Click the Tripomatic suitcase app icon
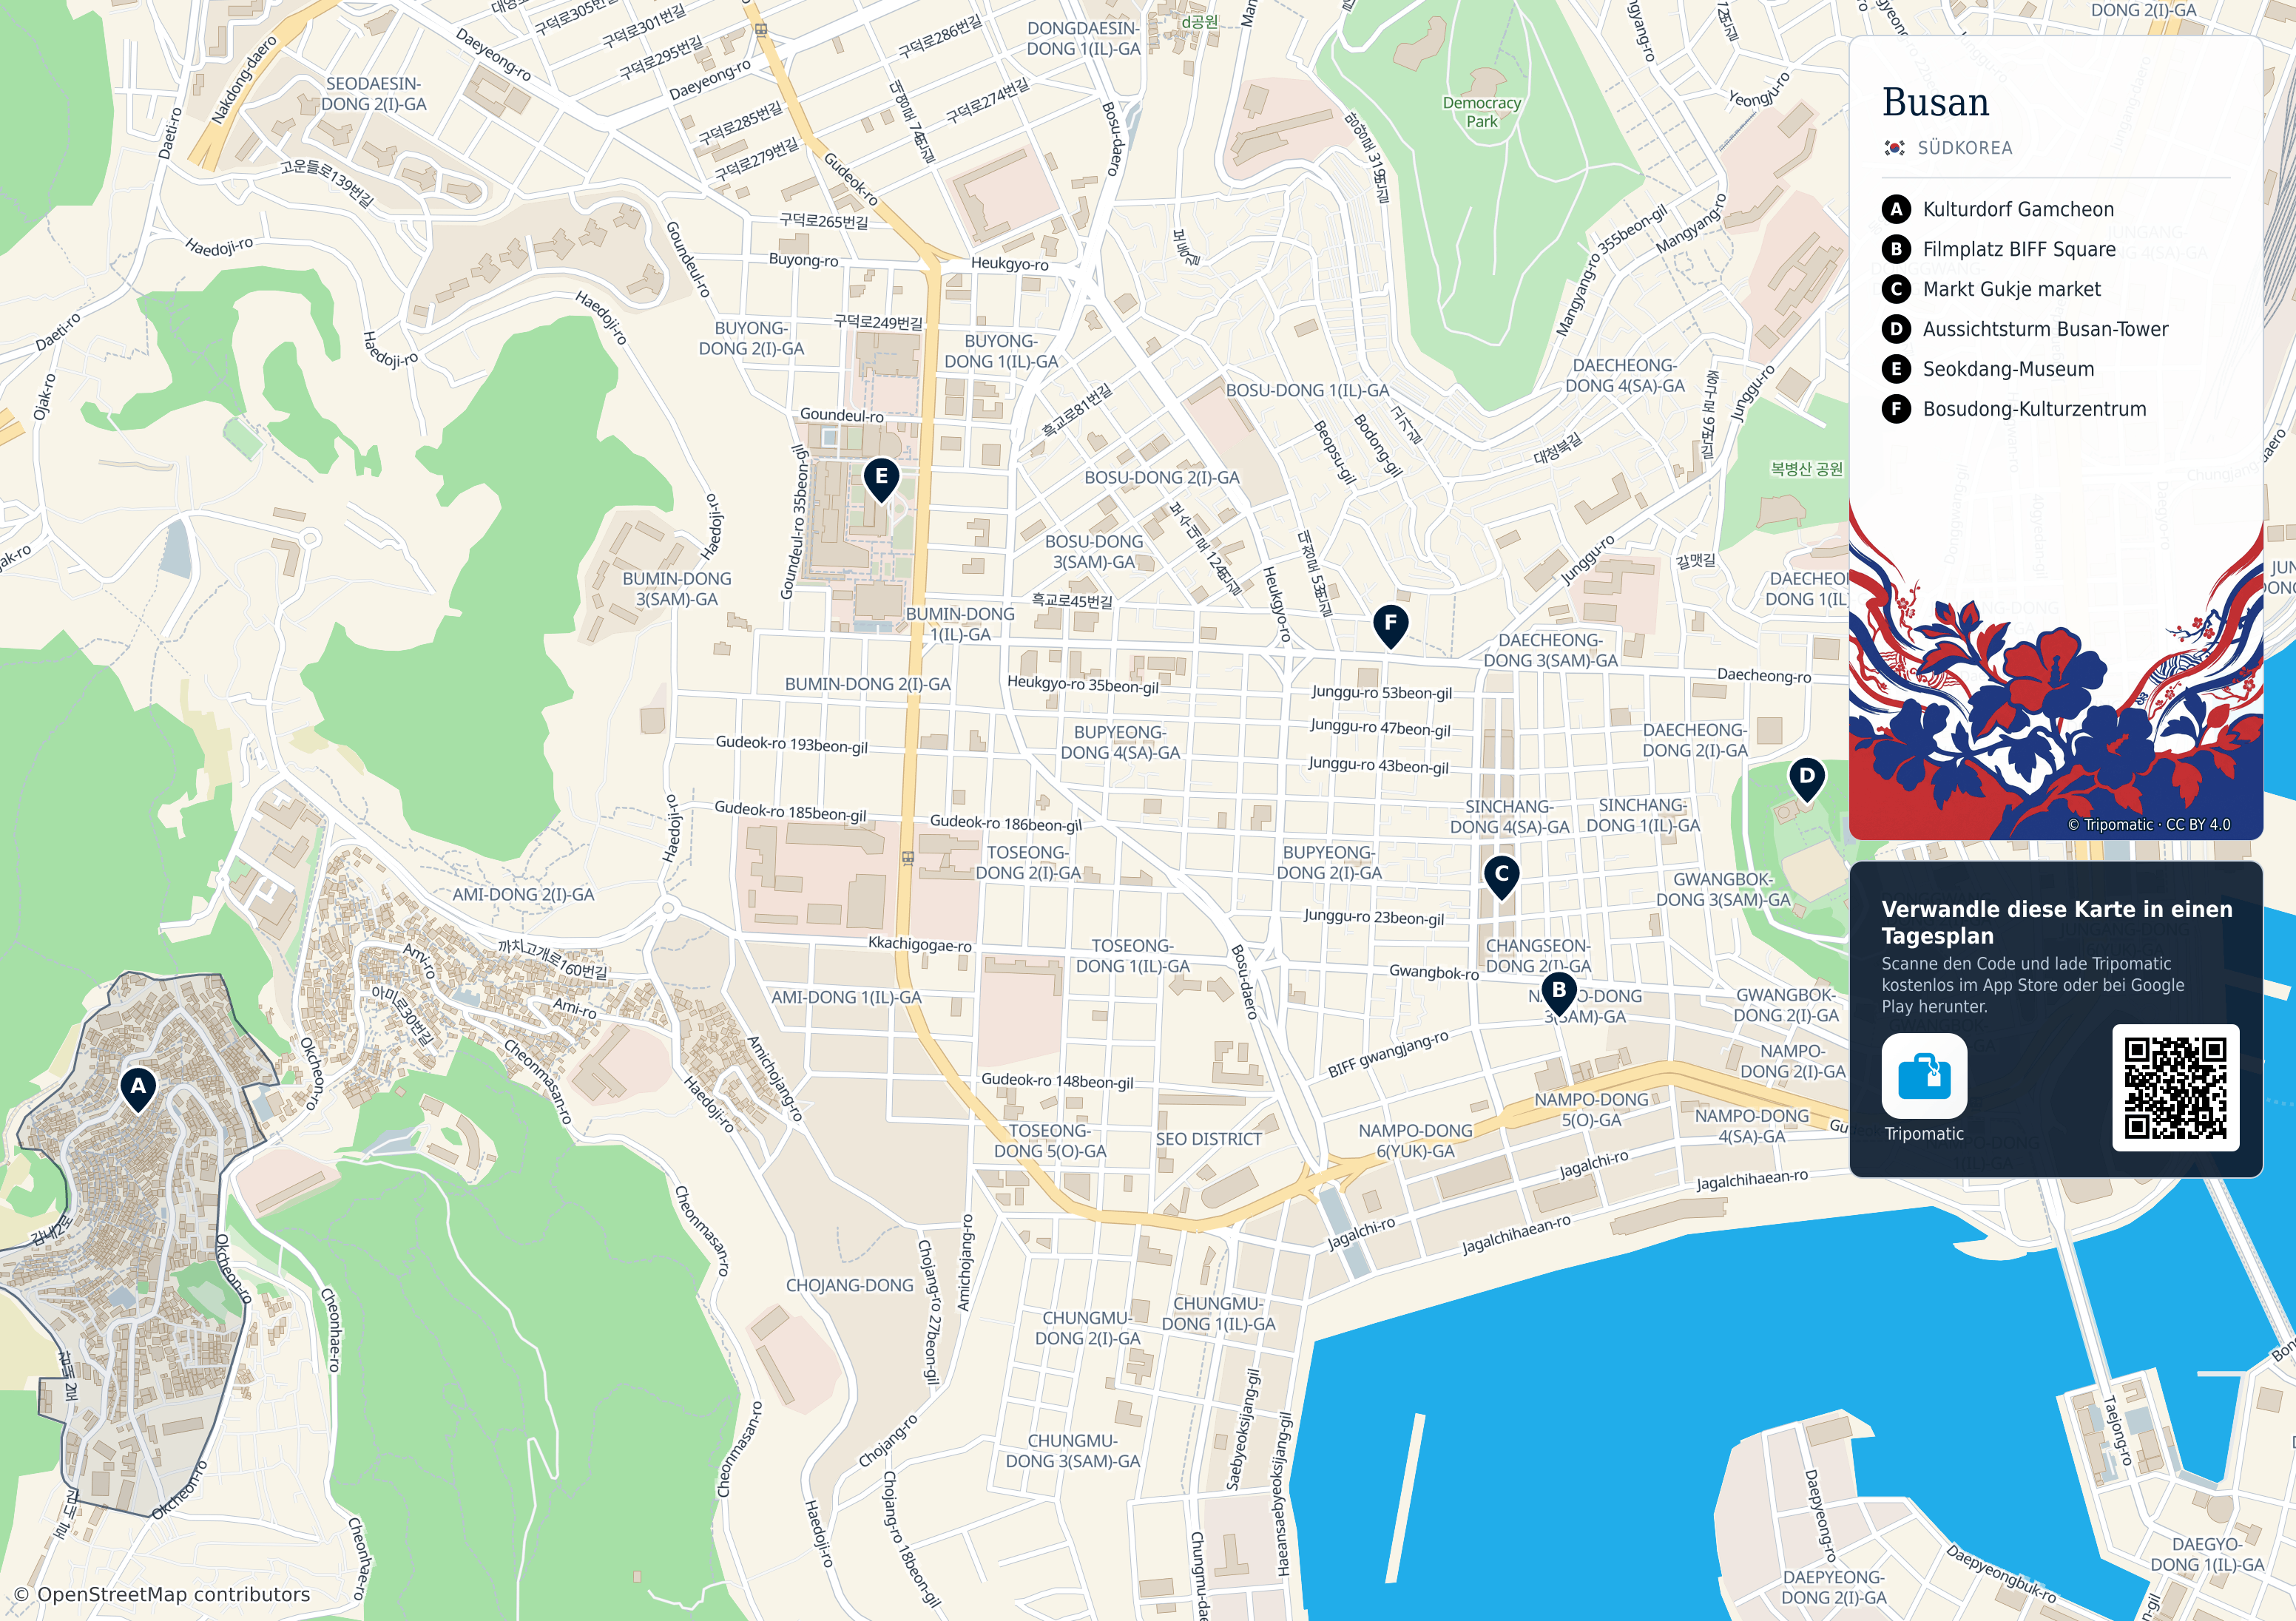The image size is (2296, 1621). [x=1924, y=1076]
